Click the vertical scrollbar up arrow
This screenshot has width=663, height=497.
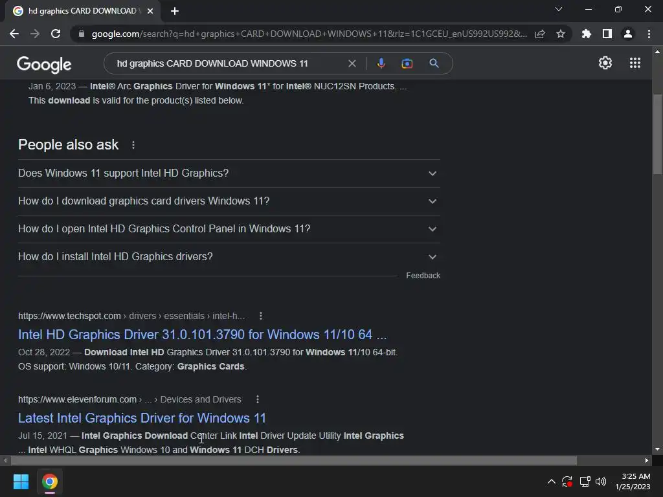click(x=657, y=52)
